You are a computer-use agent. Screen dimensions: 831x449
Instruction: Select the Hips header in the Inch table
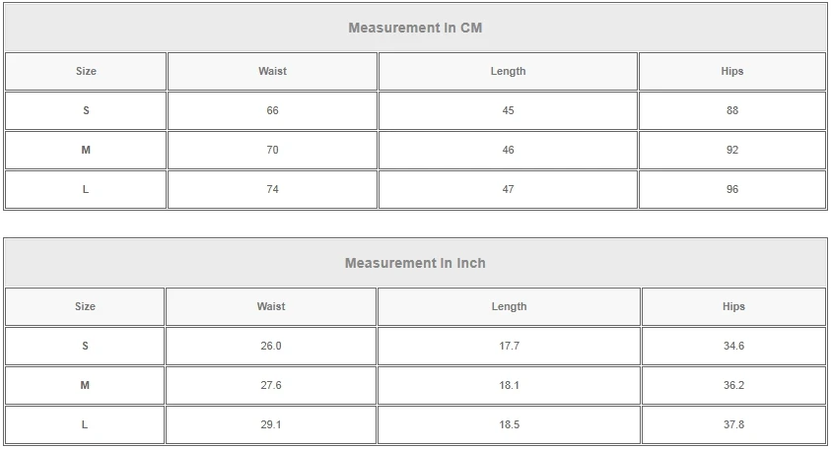pos(733,306)
